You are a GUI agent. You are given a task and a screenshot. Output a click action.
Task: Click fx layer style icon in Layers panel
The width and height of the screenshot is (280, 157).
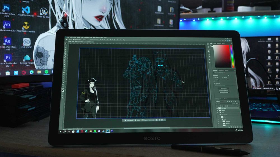229,127
